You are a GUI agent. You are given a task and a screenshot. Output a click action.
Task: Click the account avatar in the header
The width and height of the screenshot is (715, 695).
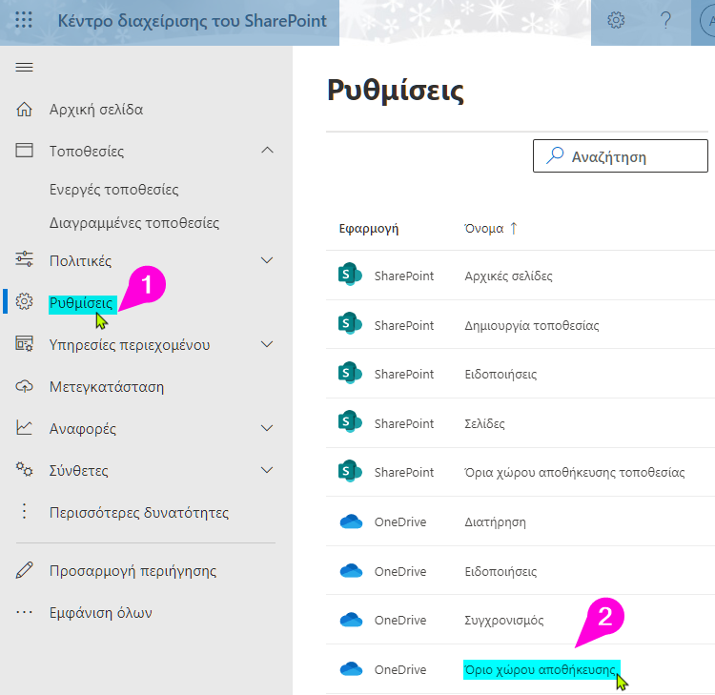point(705,21)
